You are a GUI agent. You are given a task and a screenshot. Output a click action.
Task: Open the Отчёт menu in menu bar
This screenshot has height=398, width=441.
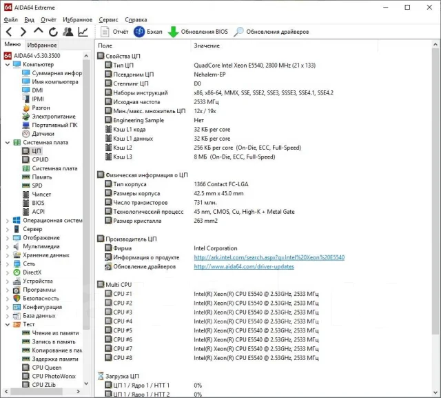pyautogui.click(x=48, y=20)
